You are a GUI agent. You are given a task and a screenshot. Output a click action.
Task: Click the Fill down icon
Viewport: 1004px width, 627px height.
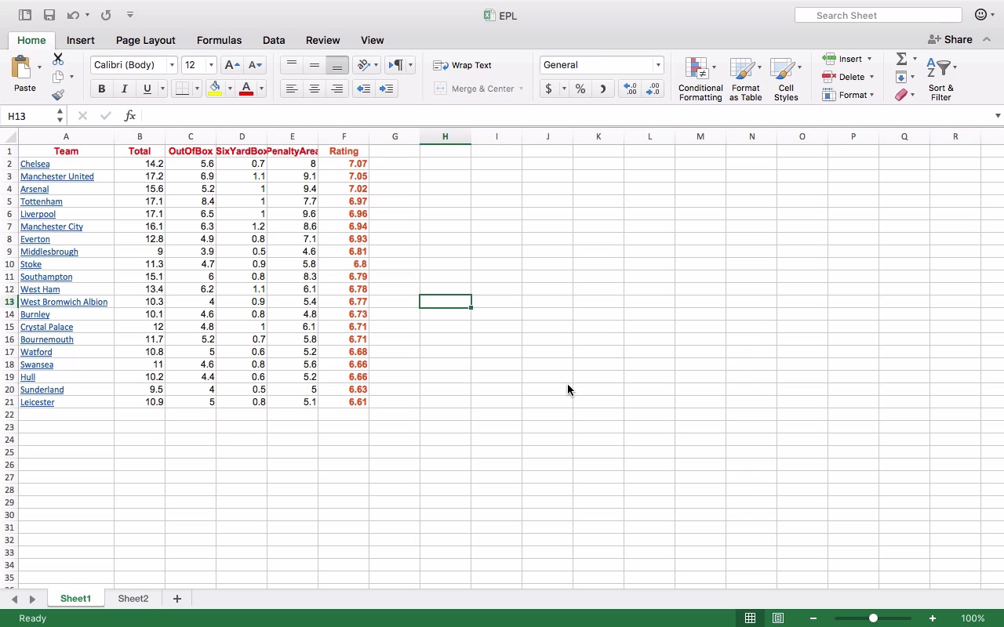901,77
